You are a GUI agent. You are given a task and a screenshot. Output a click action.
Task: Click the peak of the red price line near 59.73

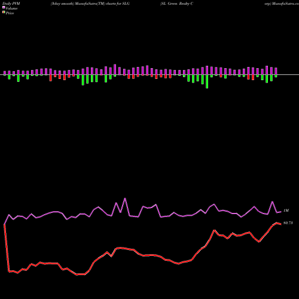tap(277, 223)
